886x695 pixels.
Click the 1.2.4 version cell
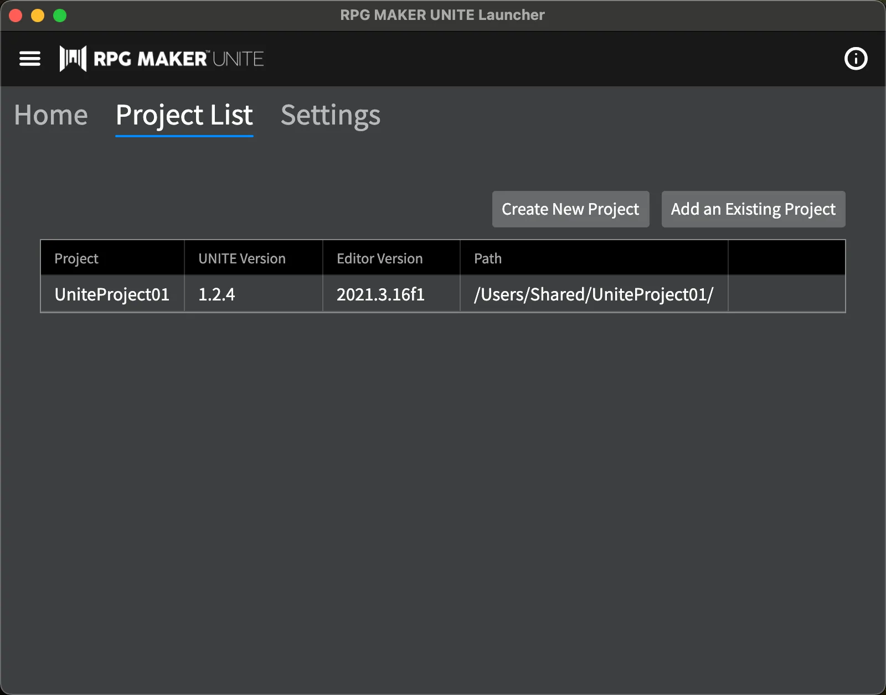tap(217, 294)
